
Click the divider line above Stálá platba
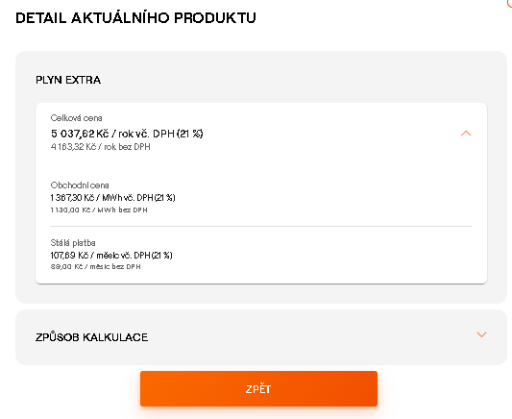click(x=261, y=226)
